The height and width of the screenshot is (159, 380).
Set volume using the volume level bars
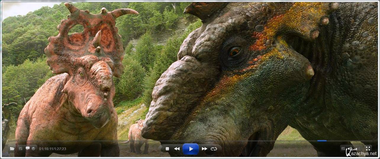(x=355, y=149)
